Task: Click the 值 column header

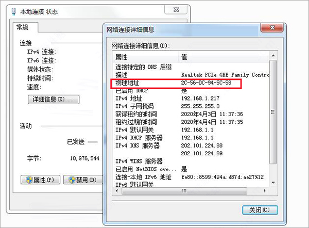Action: tap(224, 57)
